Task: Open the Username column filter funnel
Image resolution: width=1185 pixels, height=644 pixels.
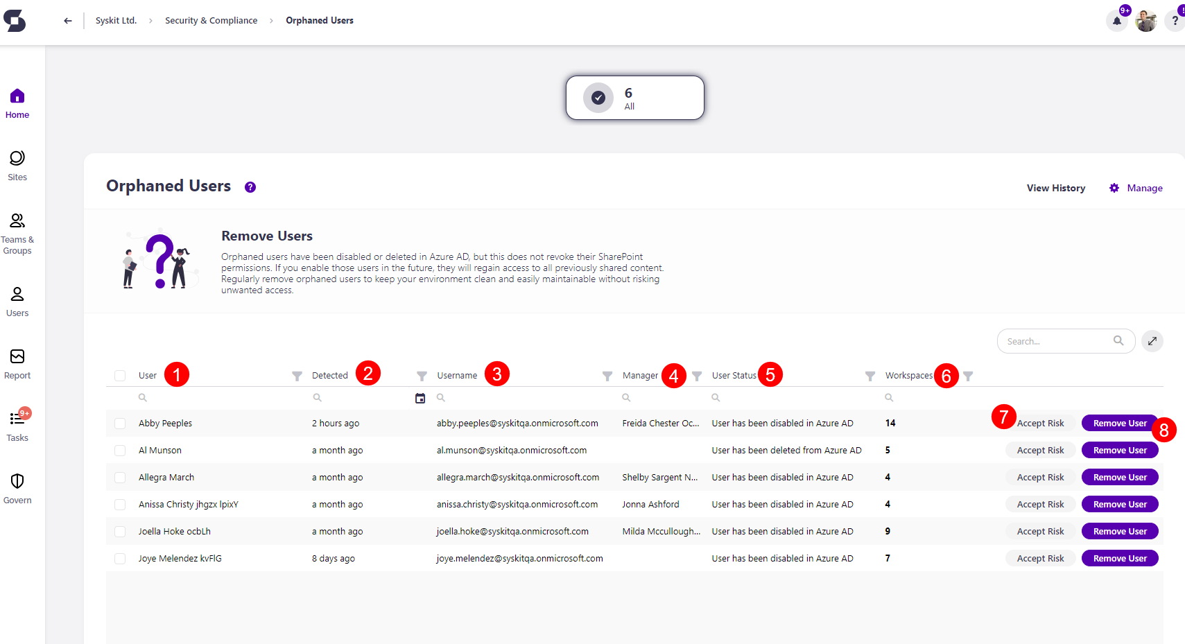Action: [x=607, y=376]
